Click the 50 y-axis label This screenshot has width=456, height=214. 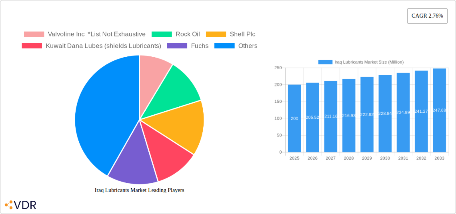pos(279,135)
